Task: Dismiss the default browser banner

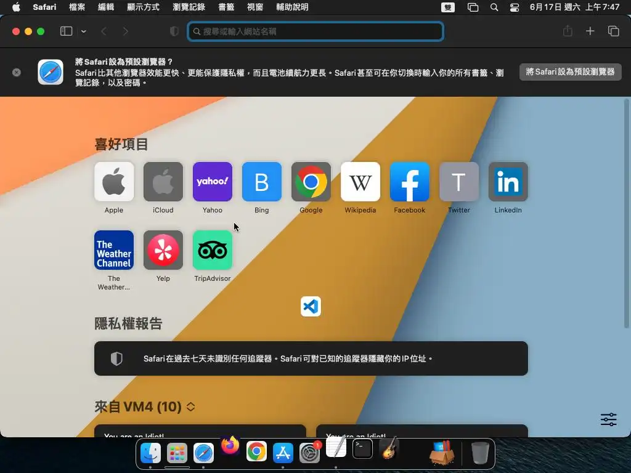Action: pos(17,73)
